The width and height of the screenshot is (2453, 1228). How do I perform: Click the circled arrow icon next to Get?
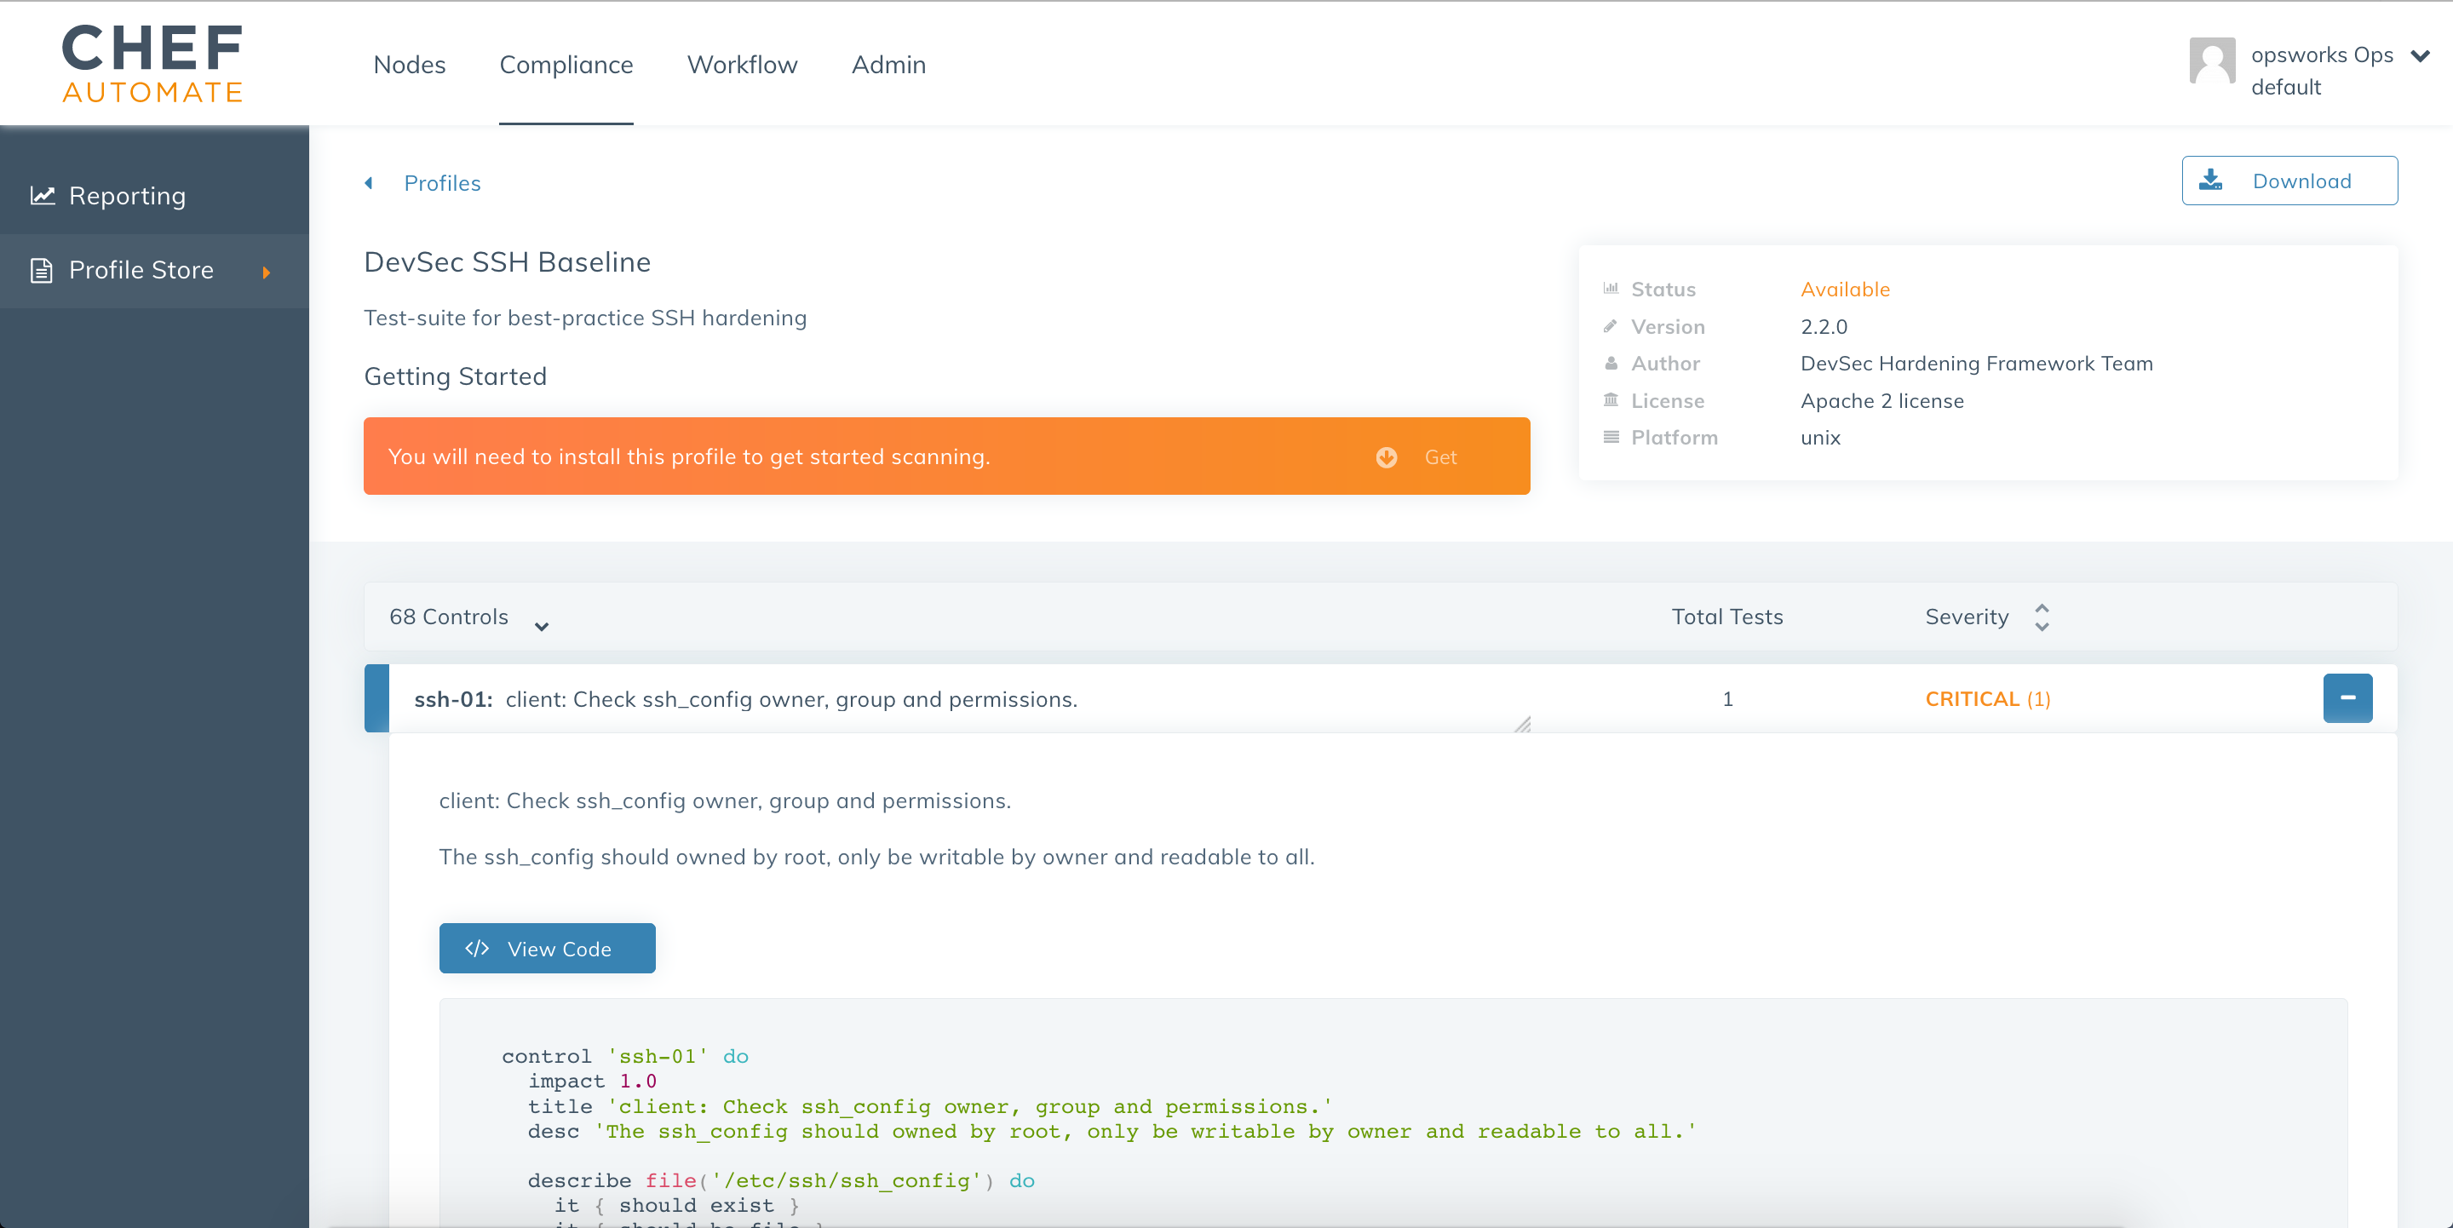coord(1386,457)
